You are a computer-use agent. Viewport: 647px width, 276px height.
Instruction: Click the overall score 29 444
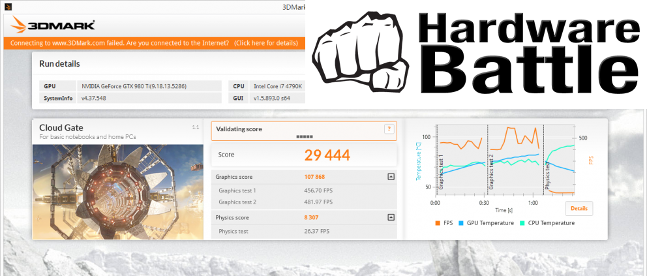(327, 155)
